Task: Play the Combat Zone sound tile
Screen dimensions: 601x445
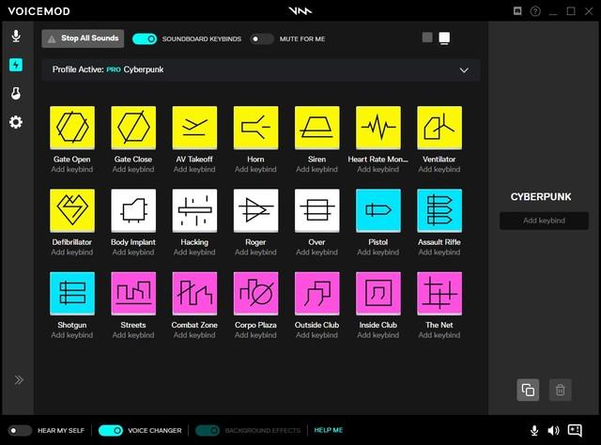Action: pos(194,295)
